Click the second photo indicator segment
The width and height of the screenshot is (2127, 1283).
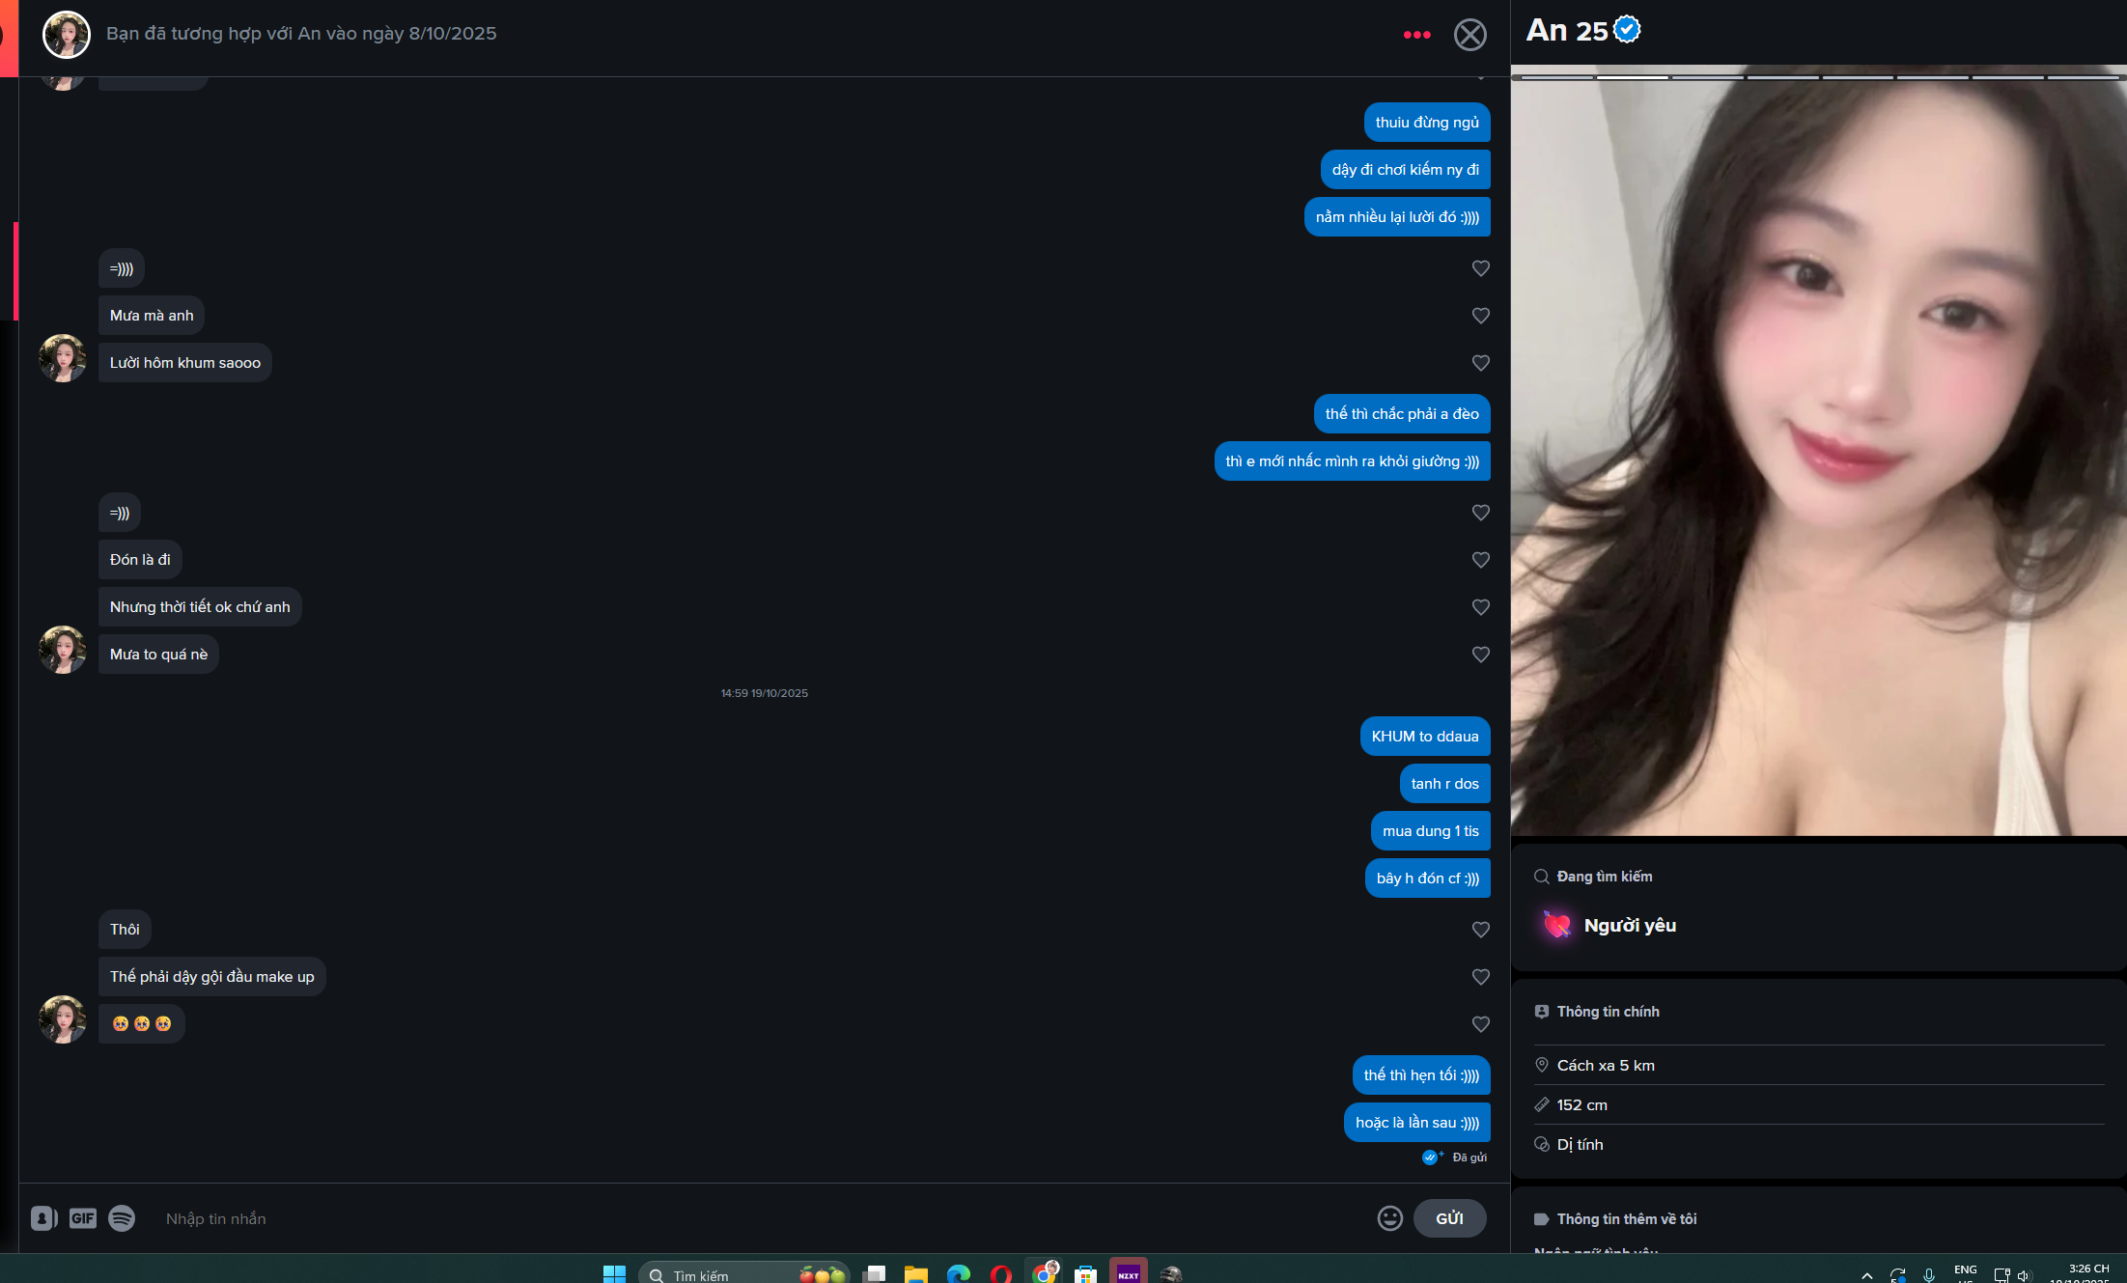click(x=1632, y=77)
